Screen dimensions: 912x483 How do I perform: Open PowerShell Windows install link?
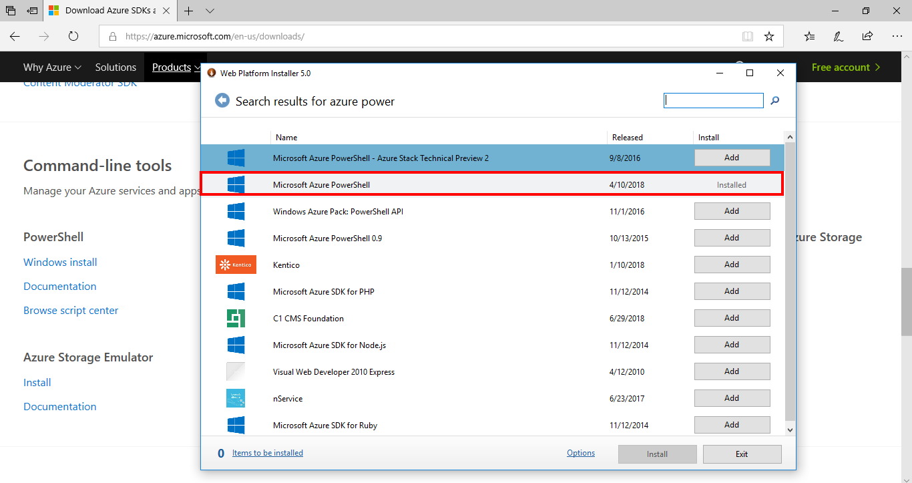click(x=60, y=262)
